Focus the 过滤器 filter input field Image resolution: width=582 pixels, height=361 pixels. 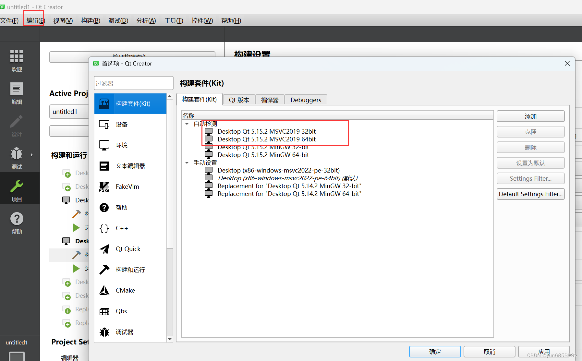click(x=133, y=83)
